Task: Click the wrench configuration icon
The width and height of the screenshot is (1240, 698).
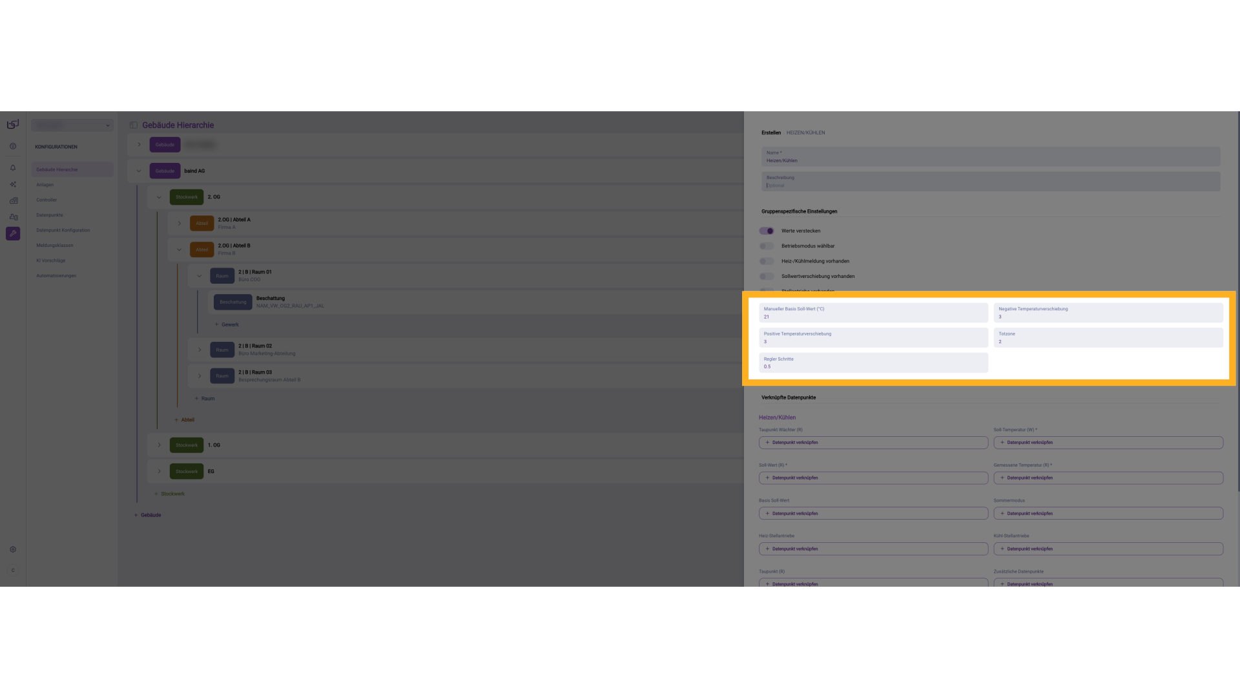Action: click(13, 233)
